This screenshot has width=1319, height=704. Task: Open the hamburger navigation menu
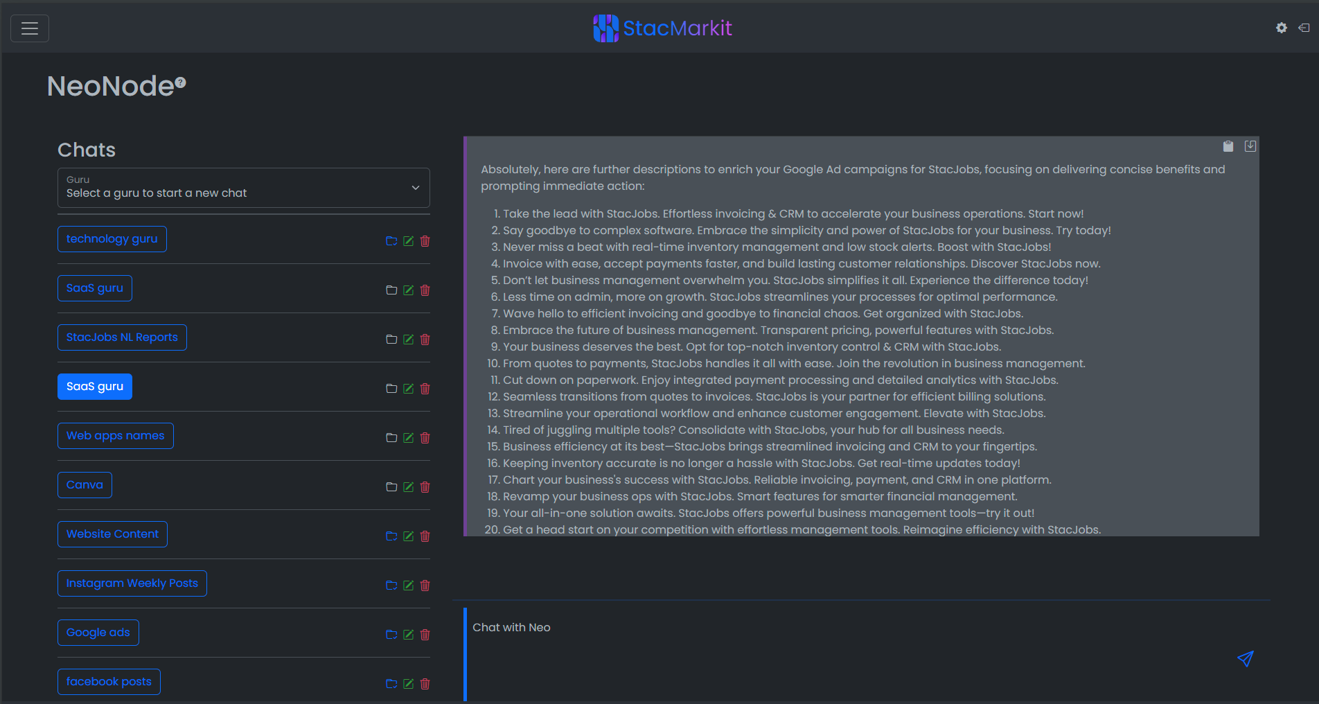(x=30, y=28)
